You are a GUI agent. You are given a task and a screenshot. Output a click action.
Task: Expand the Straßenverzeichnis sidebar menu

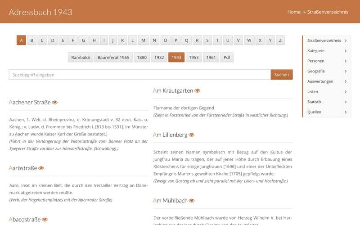tap(327, 40)
